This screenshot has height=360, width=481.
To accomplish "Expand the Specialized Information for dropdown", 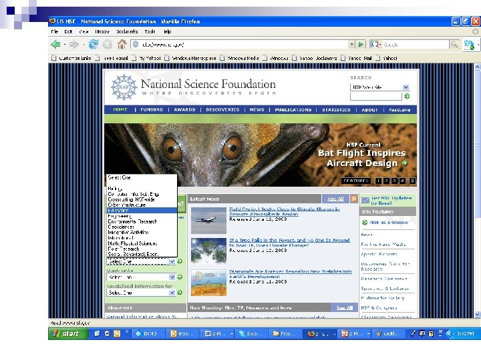I will coord(172,293).
